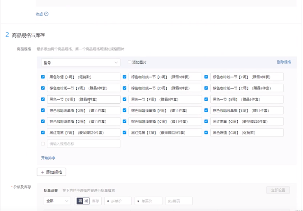Screen dimensions: 303x211
Task: Deselect 棕色咖啡线单插【D调】 checkbox
Action: [x=43, y=121]
